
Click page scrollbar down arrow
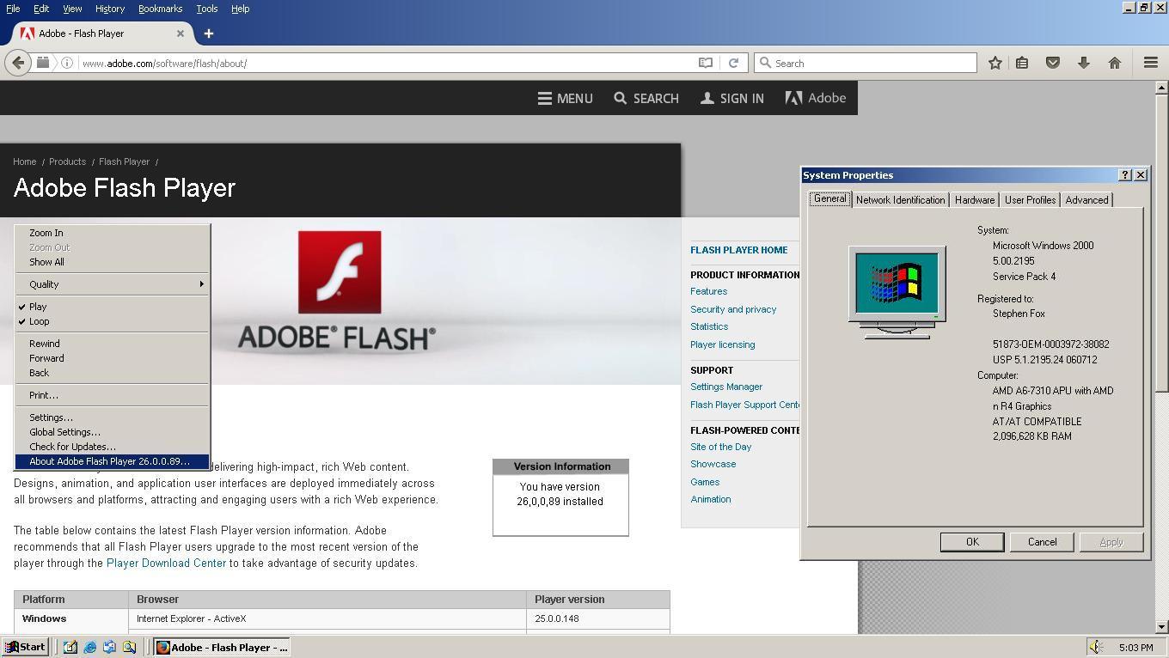(1161, 627)
